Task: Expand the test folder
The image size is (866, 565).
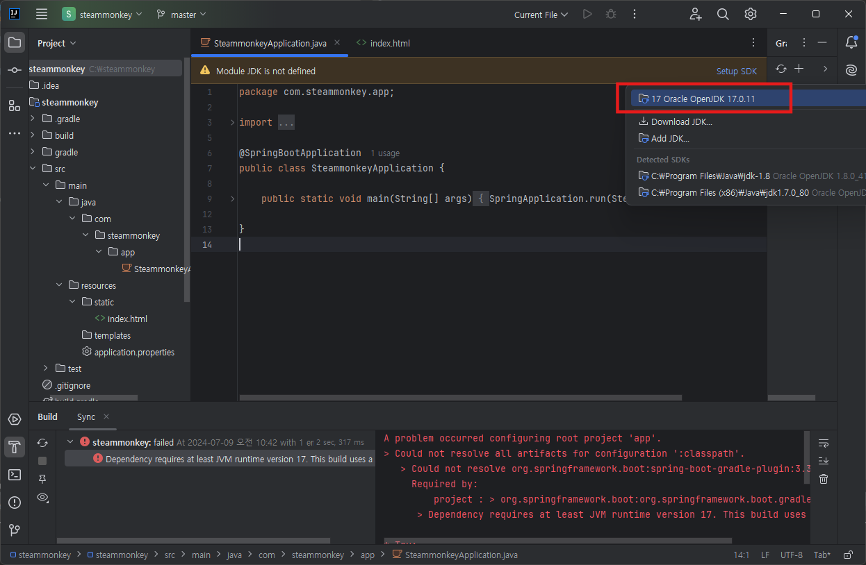Action: point(46,369)
